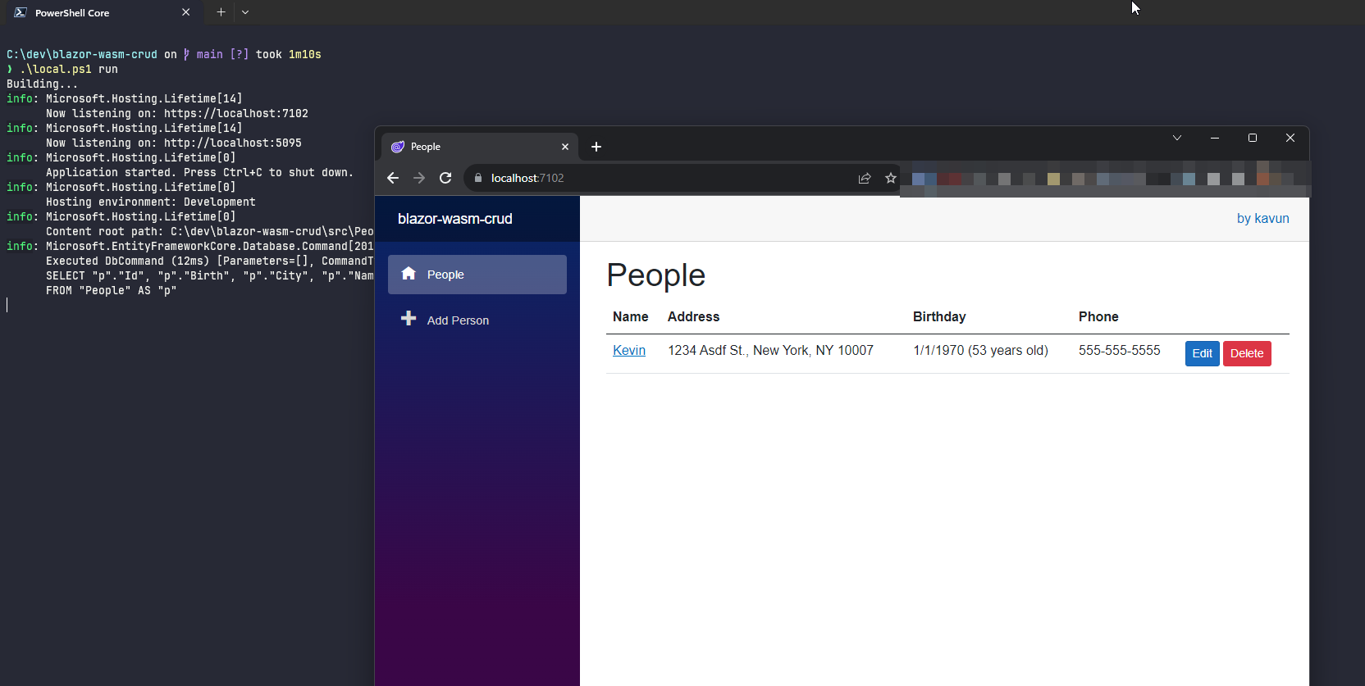Click the '.\local.ps1 run' command line

pyautogui.click(x=69, y=69)
